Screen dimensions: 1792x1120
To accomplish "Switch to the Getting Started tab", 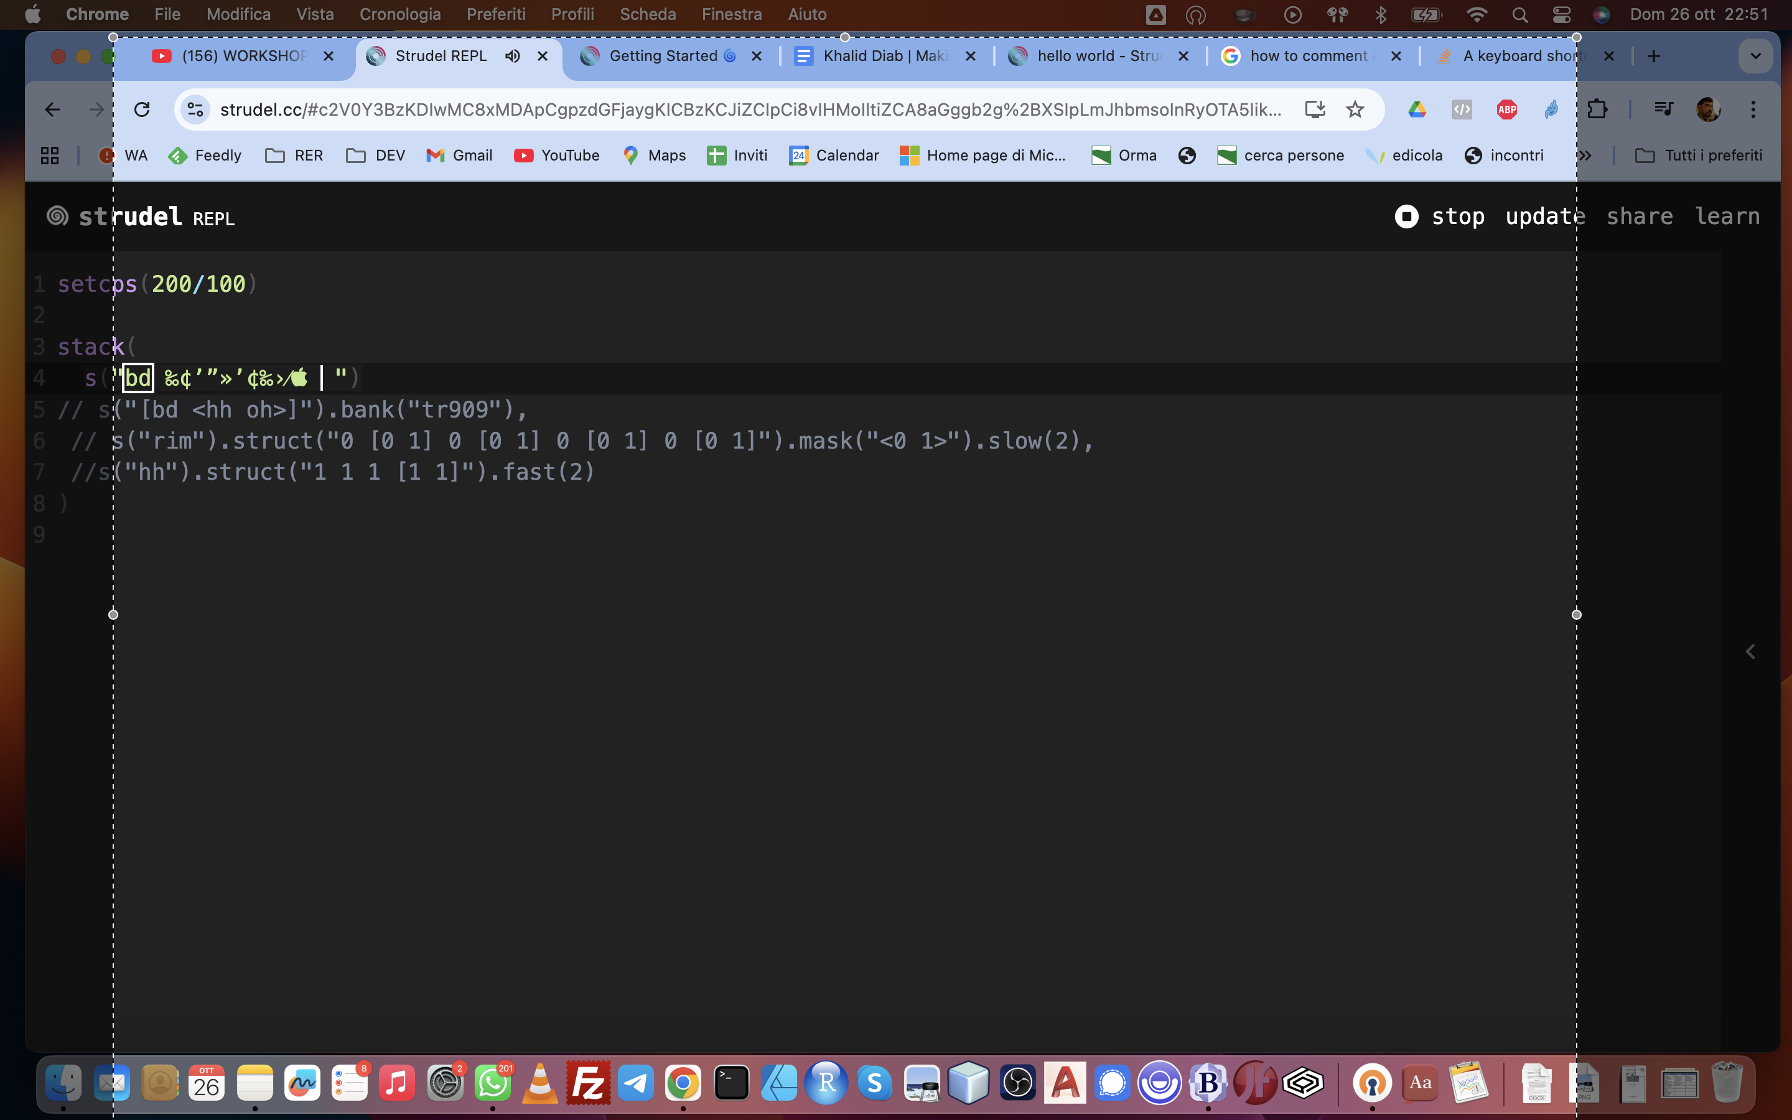I will (x=663, y=56).
